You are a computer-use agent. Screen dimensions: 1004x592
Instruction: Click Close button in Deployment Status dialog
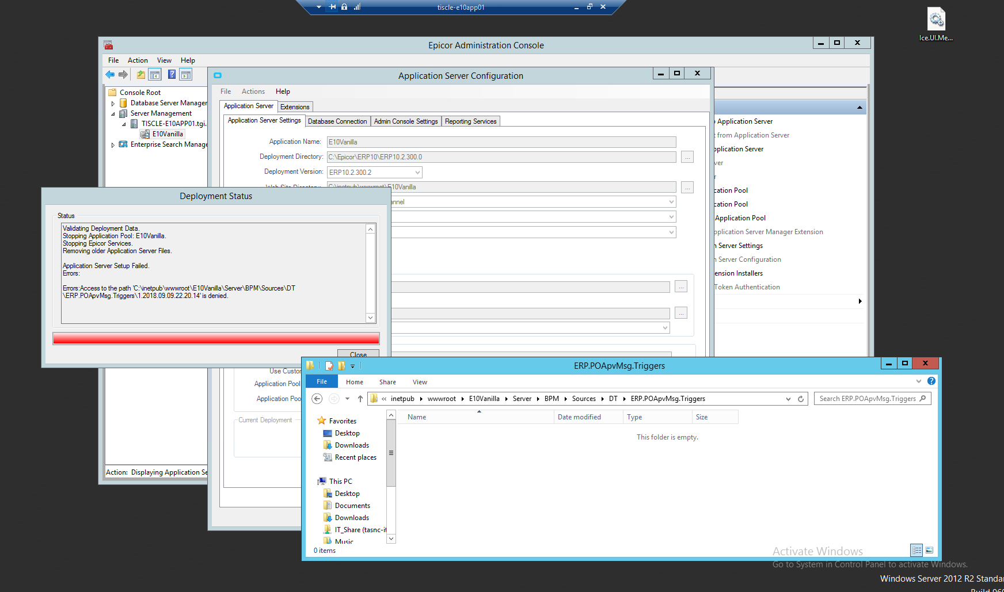pos(358,354)
